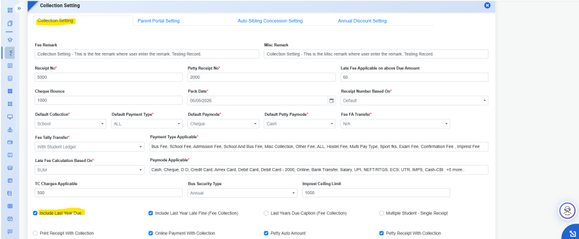Open the support agent avatar chat
Image resolution: width=579 pixels, height=239 pixels.
click(x=567, y=211)
